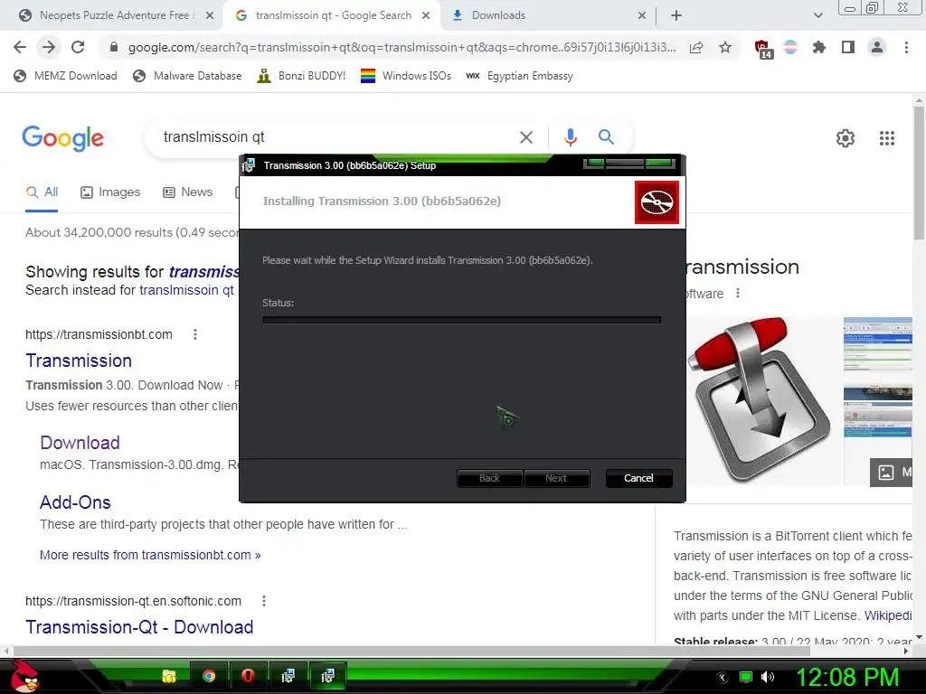
Task: Open options for softonic.com result
Action: point(264,601)
